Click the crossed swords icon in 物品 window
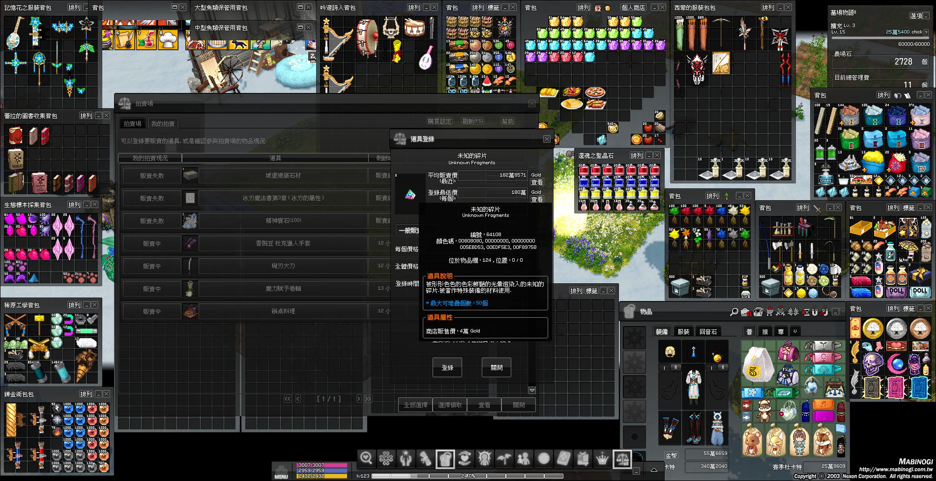The width and height of the screenshot is (936, 481). [x=781, y=312]
